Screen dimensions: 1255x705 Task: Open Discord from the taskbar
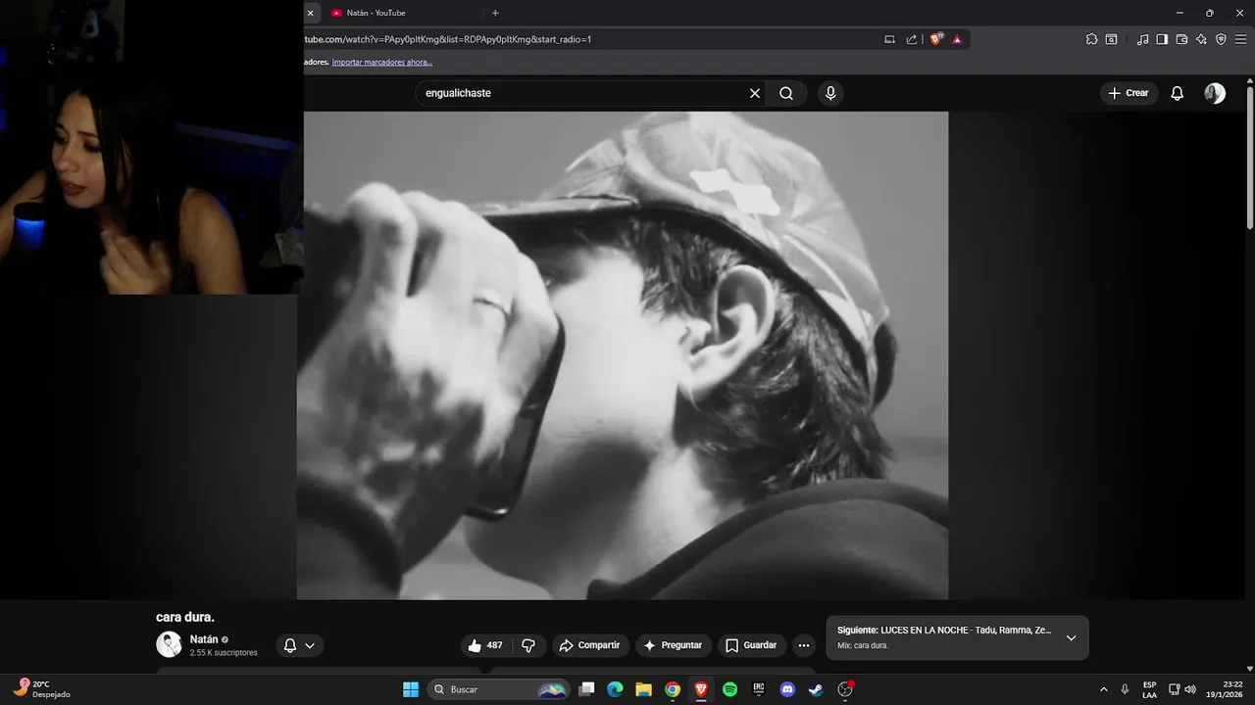pyautogui.click(x=787, y=689)
